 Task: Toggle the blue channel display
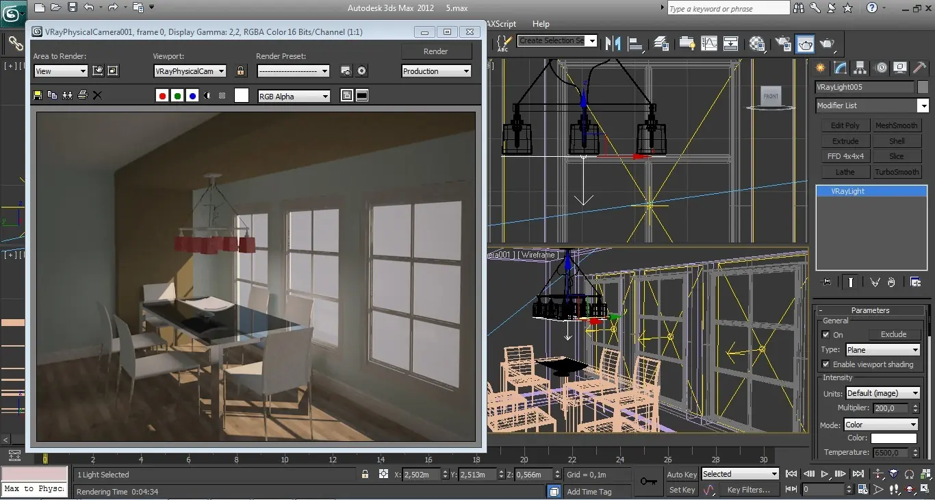pyautogui.click(x=192, y=96)
